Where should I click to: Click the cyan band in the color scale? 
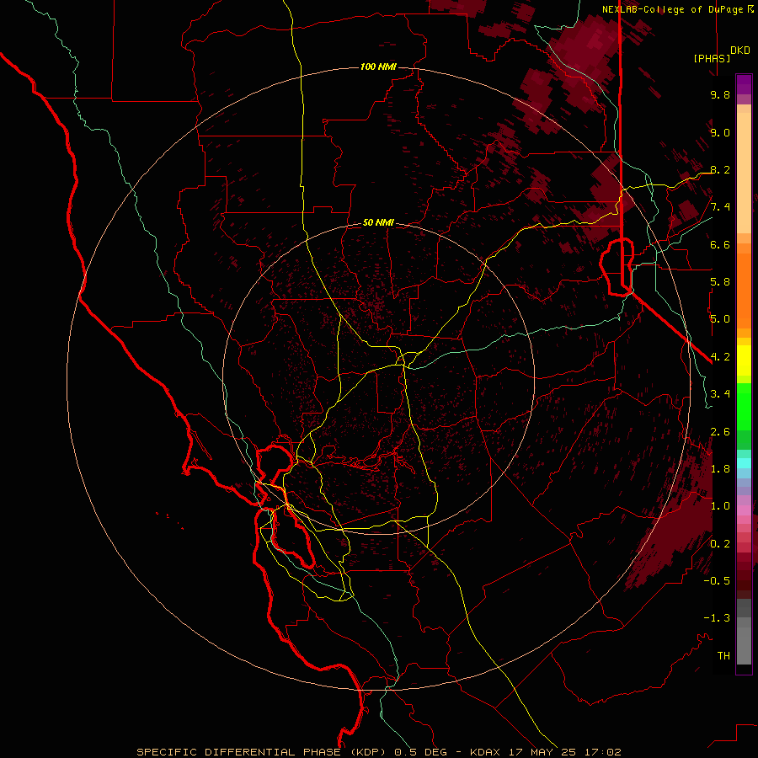coord(744,462)
